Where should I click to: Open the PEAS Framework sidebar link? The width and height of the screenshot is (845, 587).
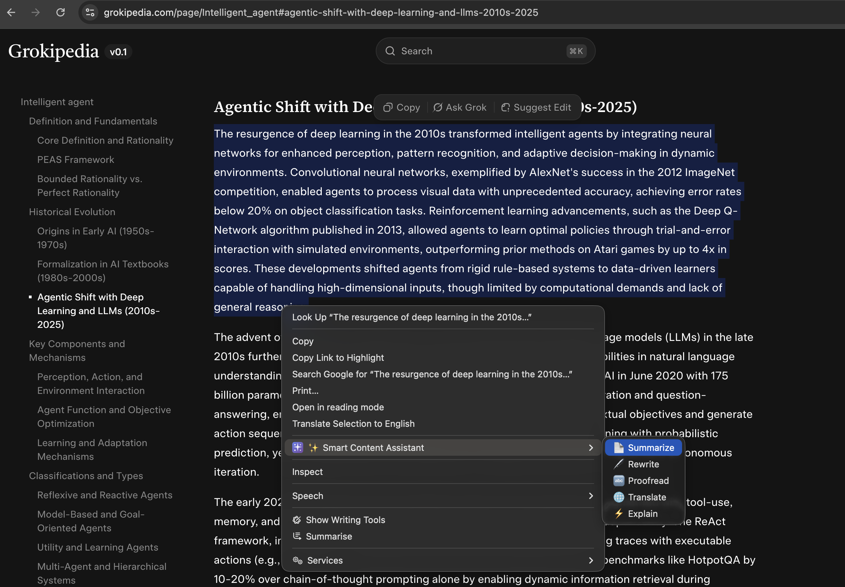pos(75,159)
